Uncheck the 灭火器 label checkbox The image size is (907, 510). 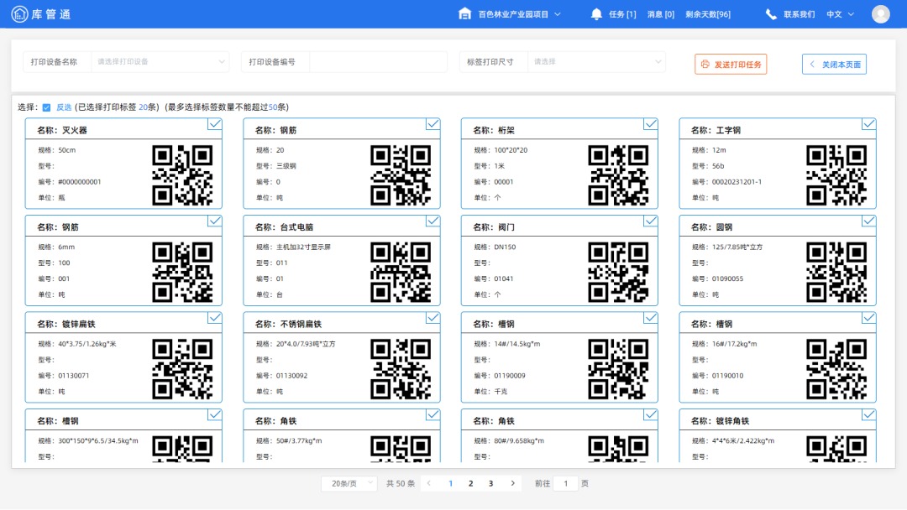tap(214, 124)
